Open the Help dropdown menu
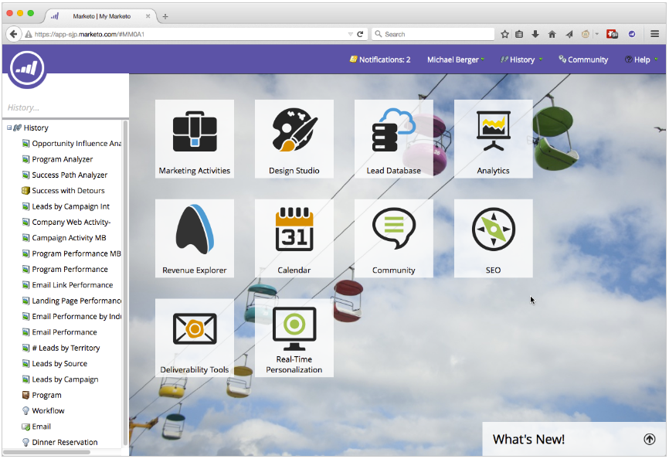 pyautogui.click(x=640, y=59)
